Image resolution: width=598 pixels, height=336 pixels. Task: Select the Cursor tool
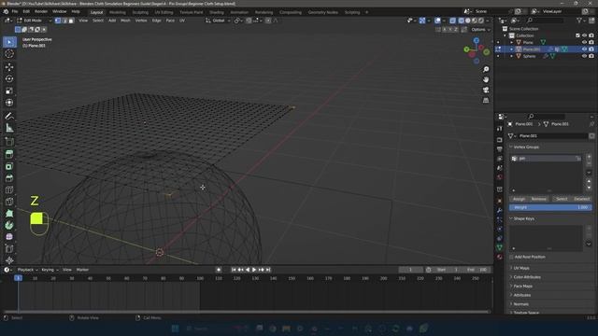coord(9,54)
